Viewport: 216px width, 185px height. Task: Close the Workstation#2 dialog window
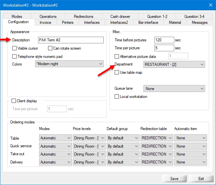point(210,5)
